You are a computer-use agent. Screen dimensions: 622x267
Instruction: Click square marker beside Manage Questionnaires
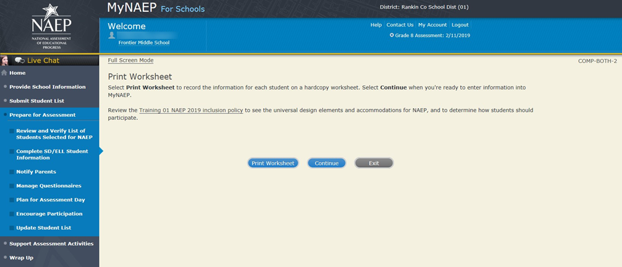(x=12, y=186)
